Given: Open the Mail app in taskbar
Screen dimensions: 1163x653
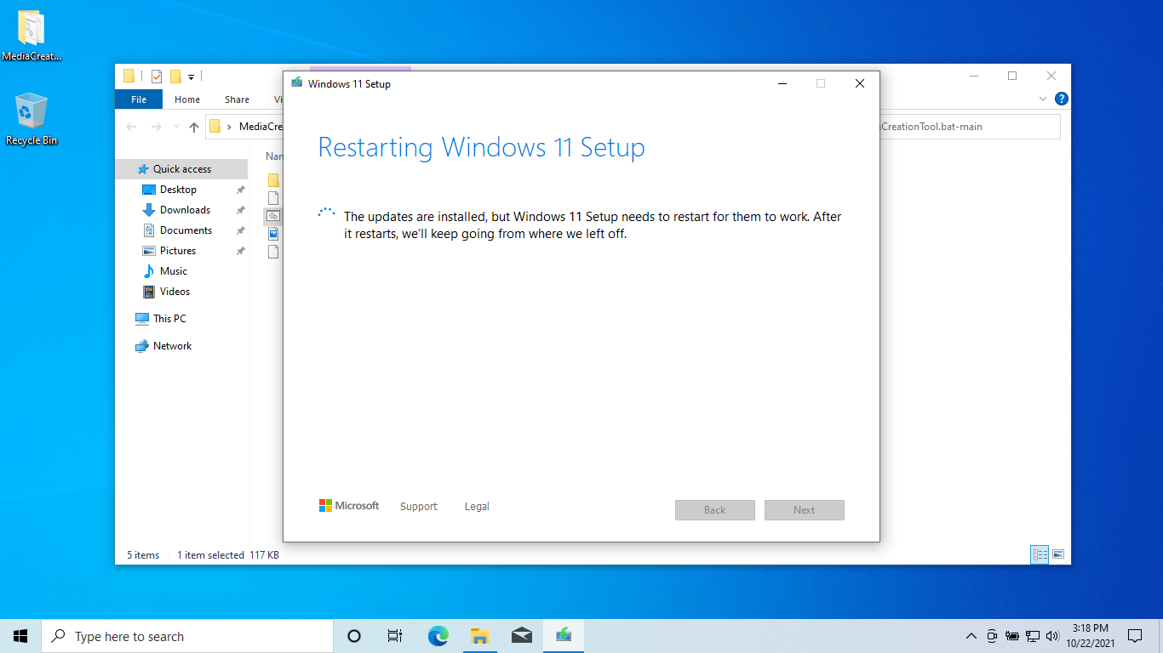Looking at the screenshot, I should [x=522, y=636].
